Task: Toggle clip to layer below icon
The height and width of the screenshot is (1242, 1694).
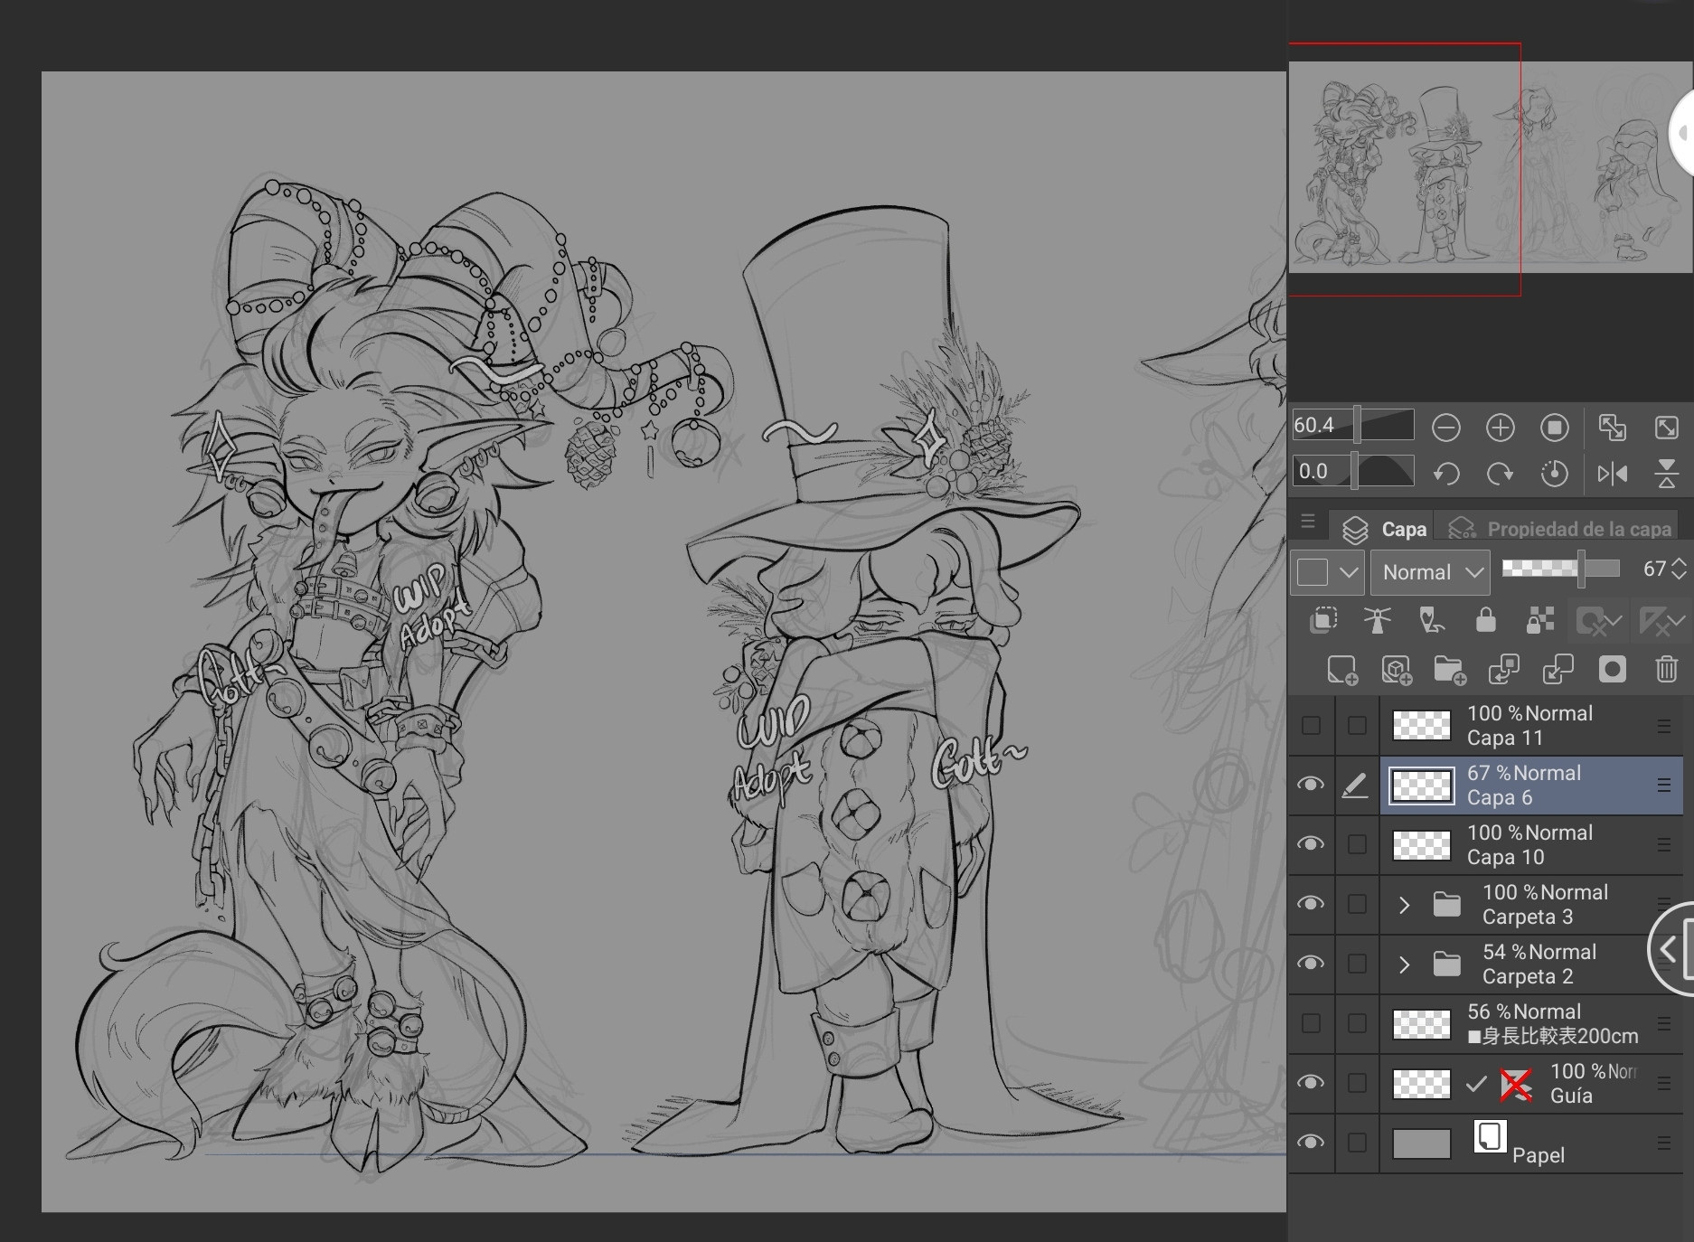Action: (1323, 620)
